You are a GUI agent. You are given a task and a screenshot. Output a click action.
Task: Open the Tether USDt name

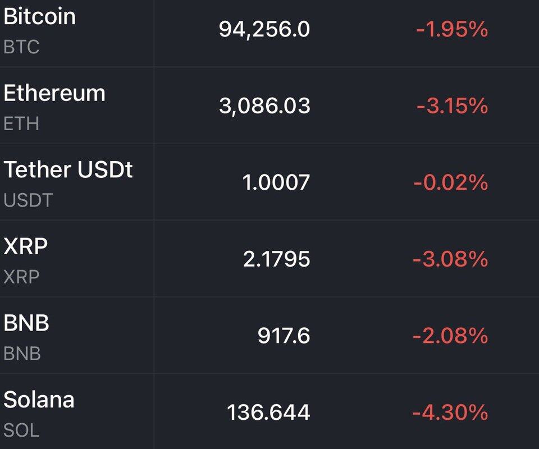pos(68,169)
